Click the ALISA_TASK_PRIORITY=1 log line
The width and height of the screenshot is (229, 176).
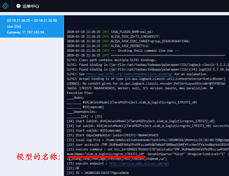coord(108,46)
